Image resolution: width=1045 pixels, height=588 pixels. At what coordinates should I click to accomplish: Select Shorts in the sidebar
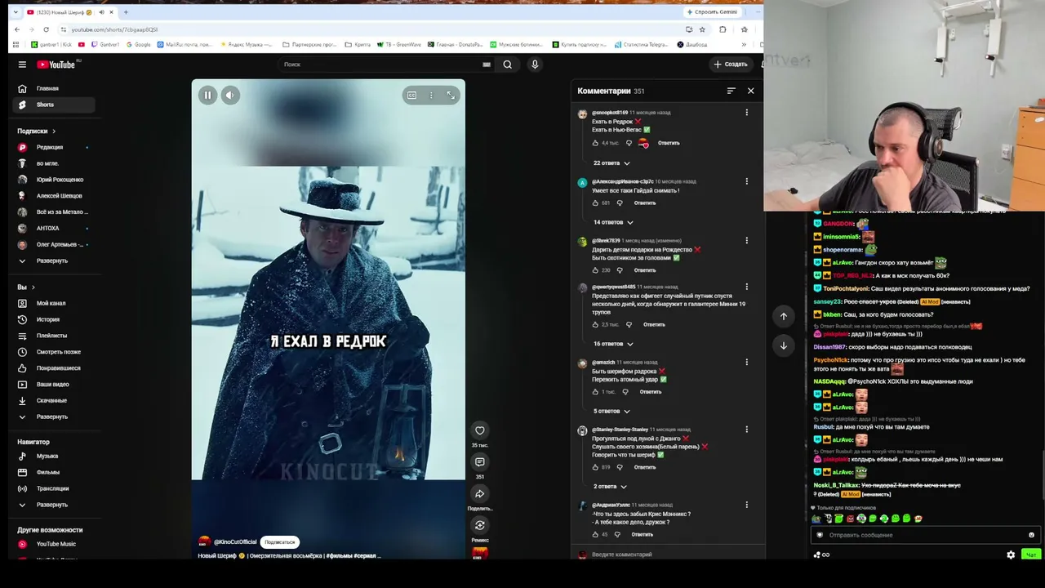55,105
